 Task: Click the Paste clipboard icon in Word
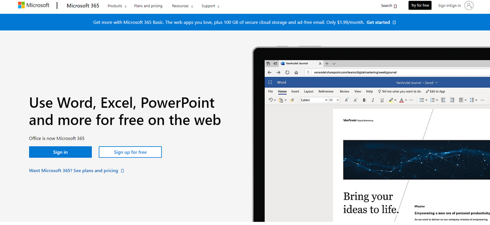[281, 100]
